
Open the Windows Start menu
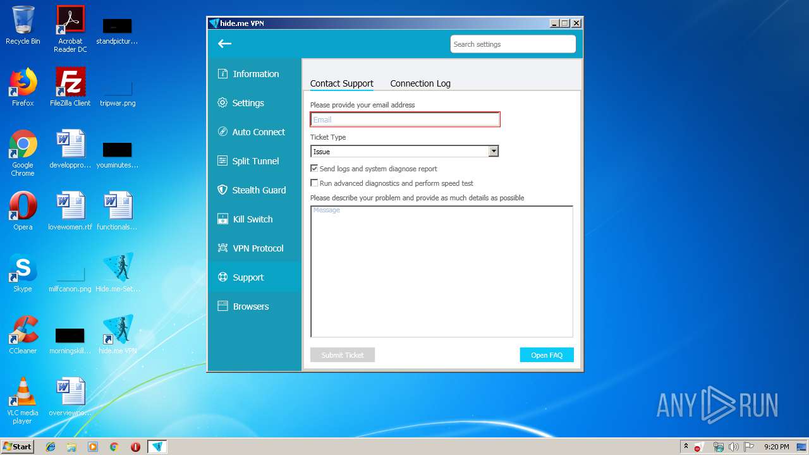[18, 446]
